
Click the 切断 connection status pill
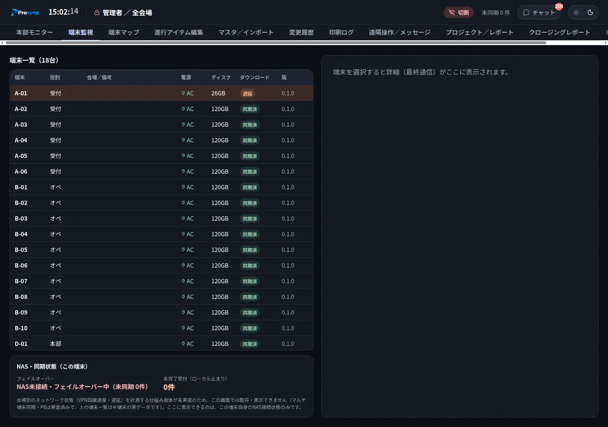coord(459,12)
